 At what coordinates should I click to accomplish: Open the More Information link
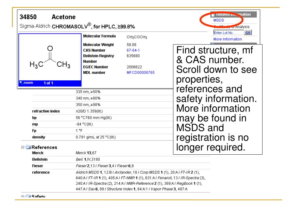tap(227, 39)
